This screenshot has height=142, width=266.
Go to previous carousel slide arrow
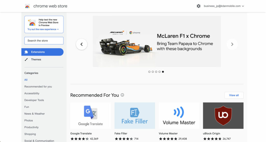click(x=82, y=44)
